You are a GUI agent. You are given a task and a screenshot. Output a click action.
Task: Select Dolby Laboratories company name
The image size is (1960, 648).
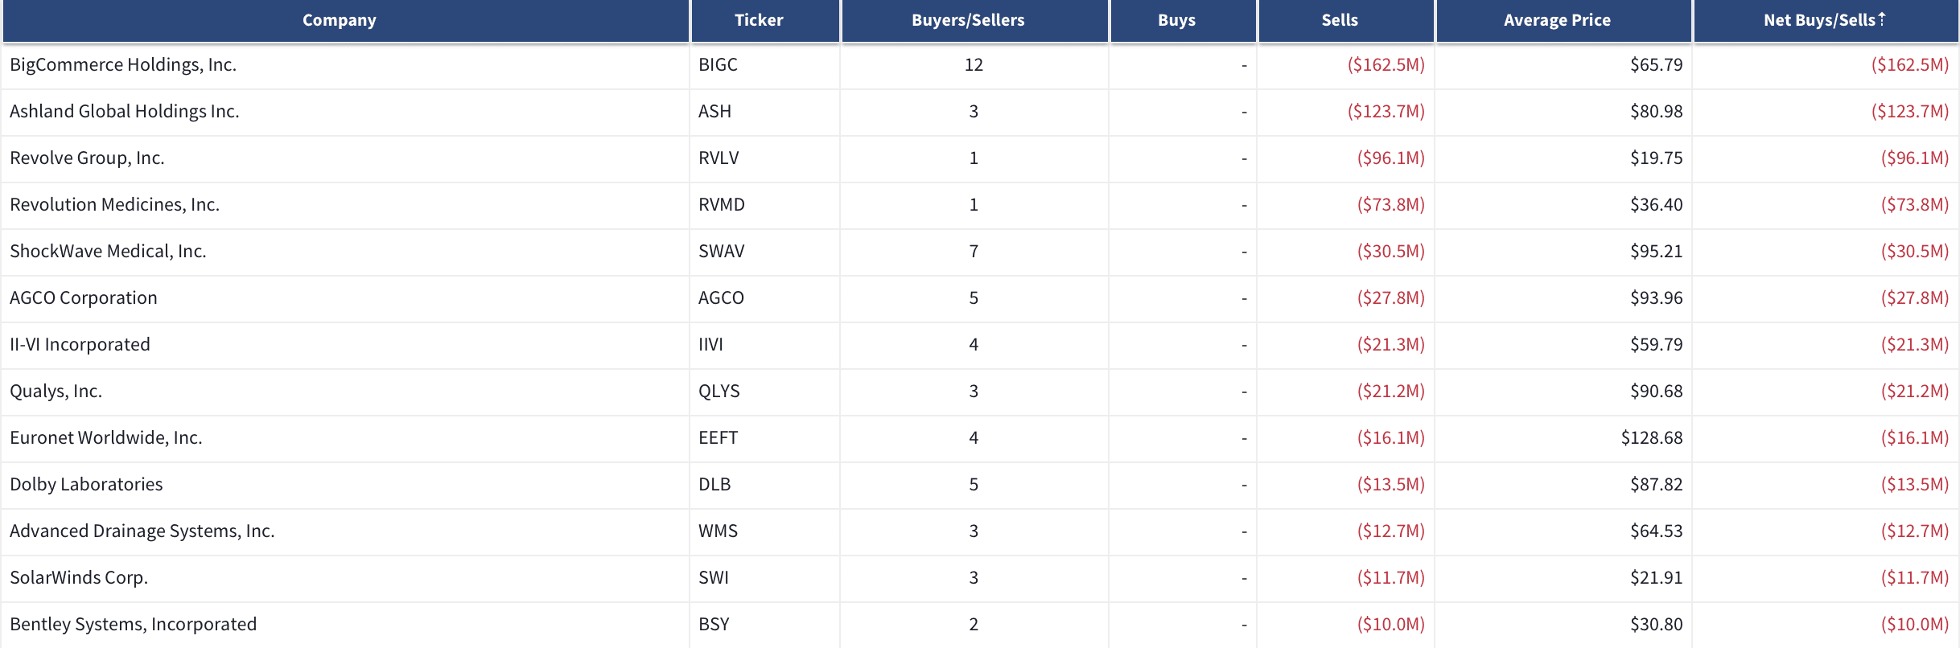86,485
